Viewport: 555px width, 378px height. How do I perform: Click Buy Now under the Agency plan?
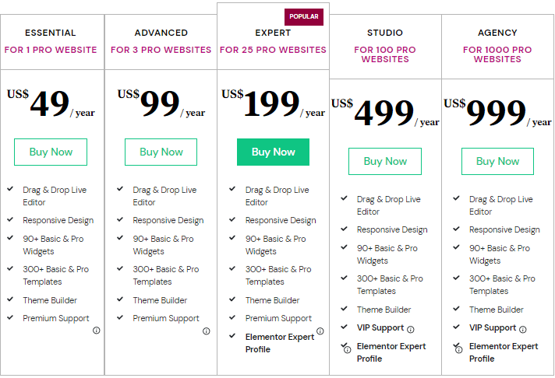point(497,162)
